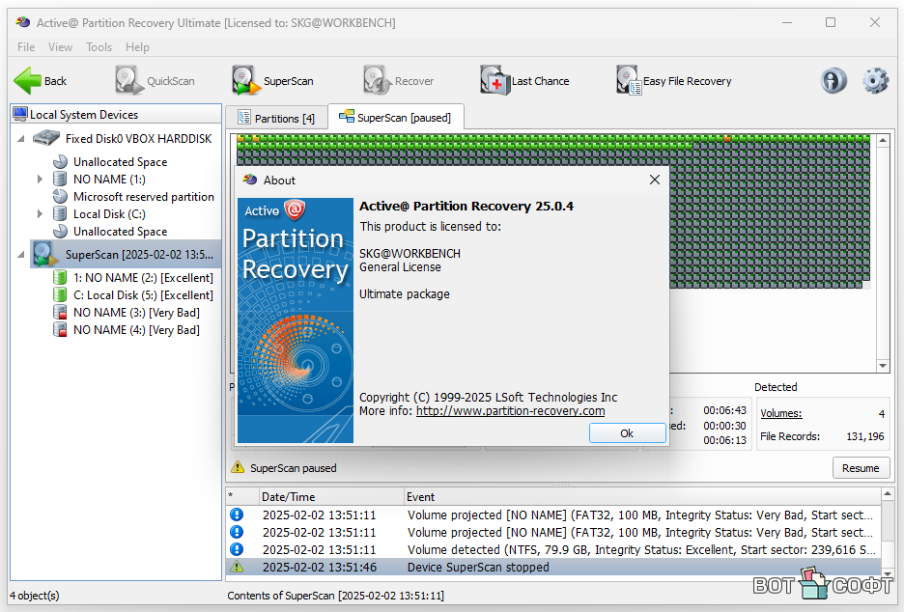Viewport: 904px width, 612px height.
Task: Click the SuperScan paused warning icon
Action: tap(237, 467)
